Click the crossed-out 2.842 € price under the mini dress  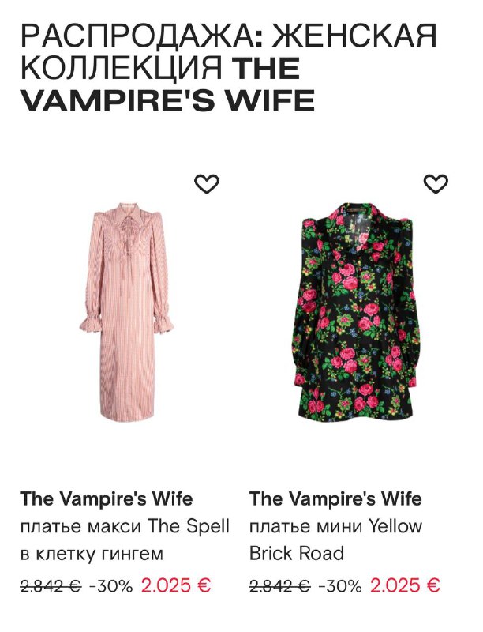pos(279,586)
